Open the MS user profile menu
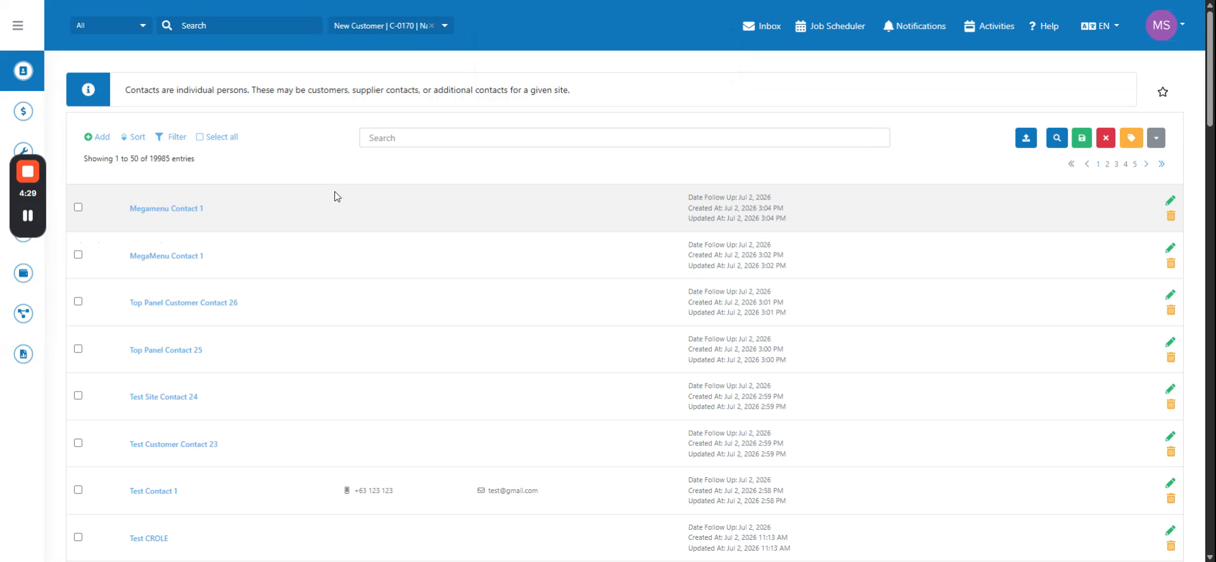Viewport: 1216px width, 562px height. click(1164, 25)
